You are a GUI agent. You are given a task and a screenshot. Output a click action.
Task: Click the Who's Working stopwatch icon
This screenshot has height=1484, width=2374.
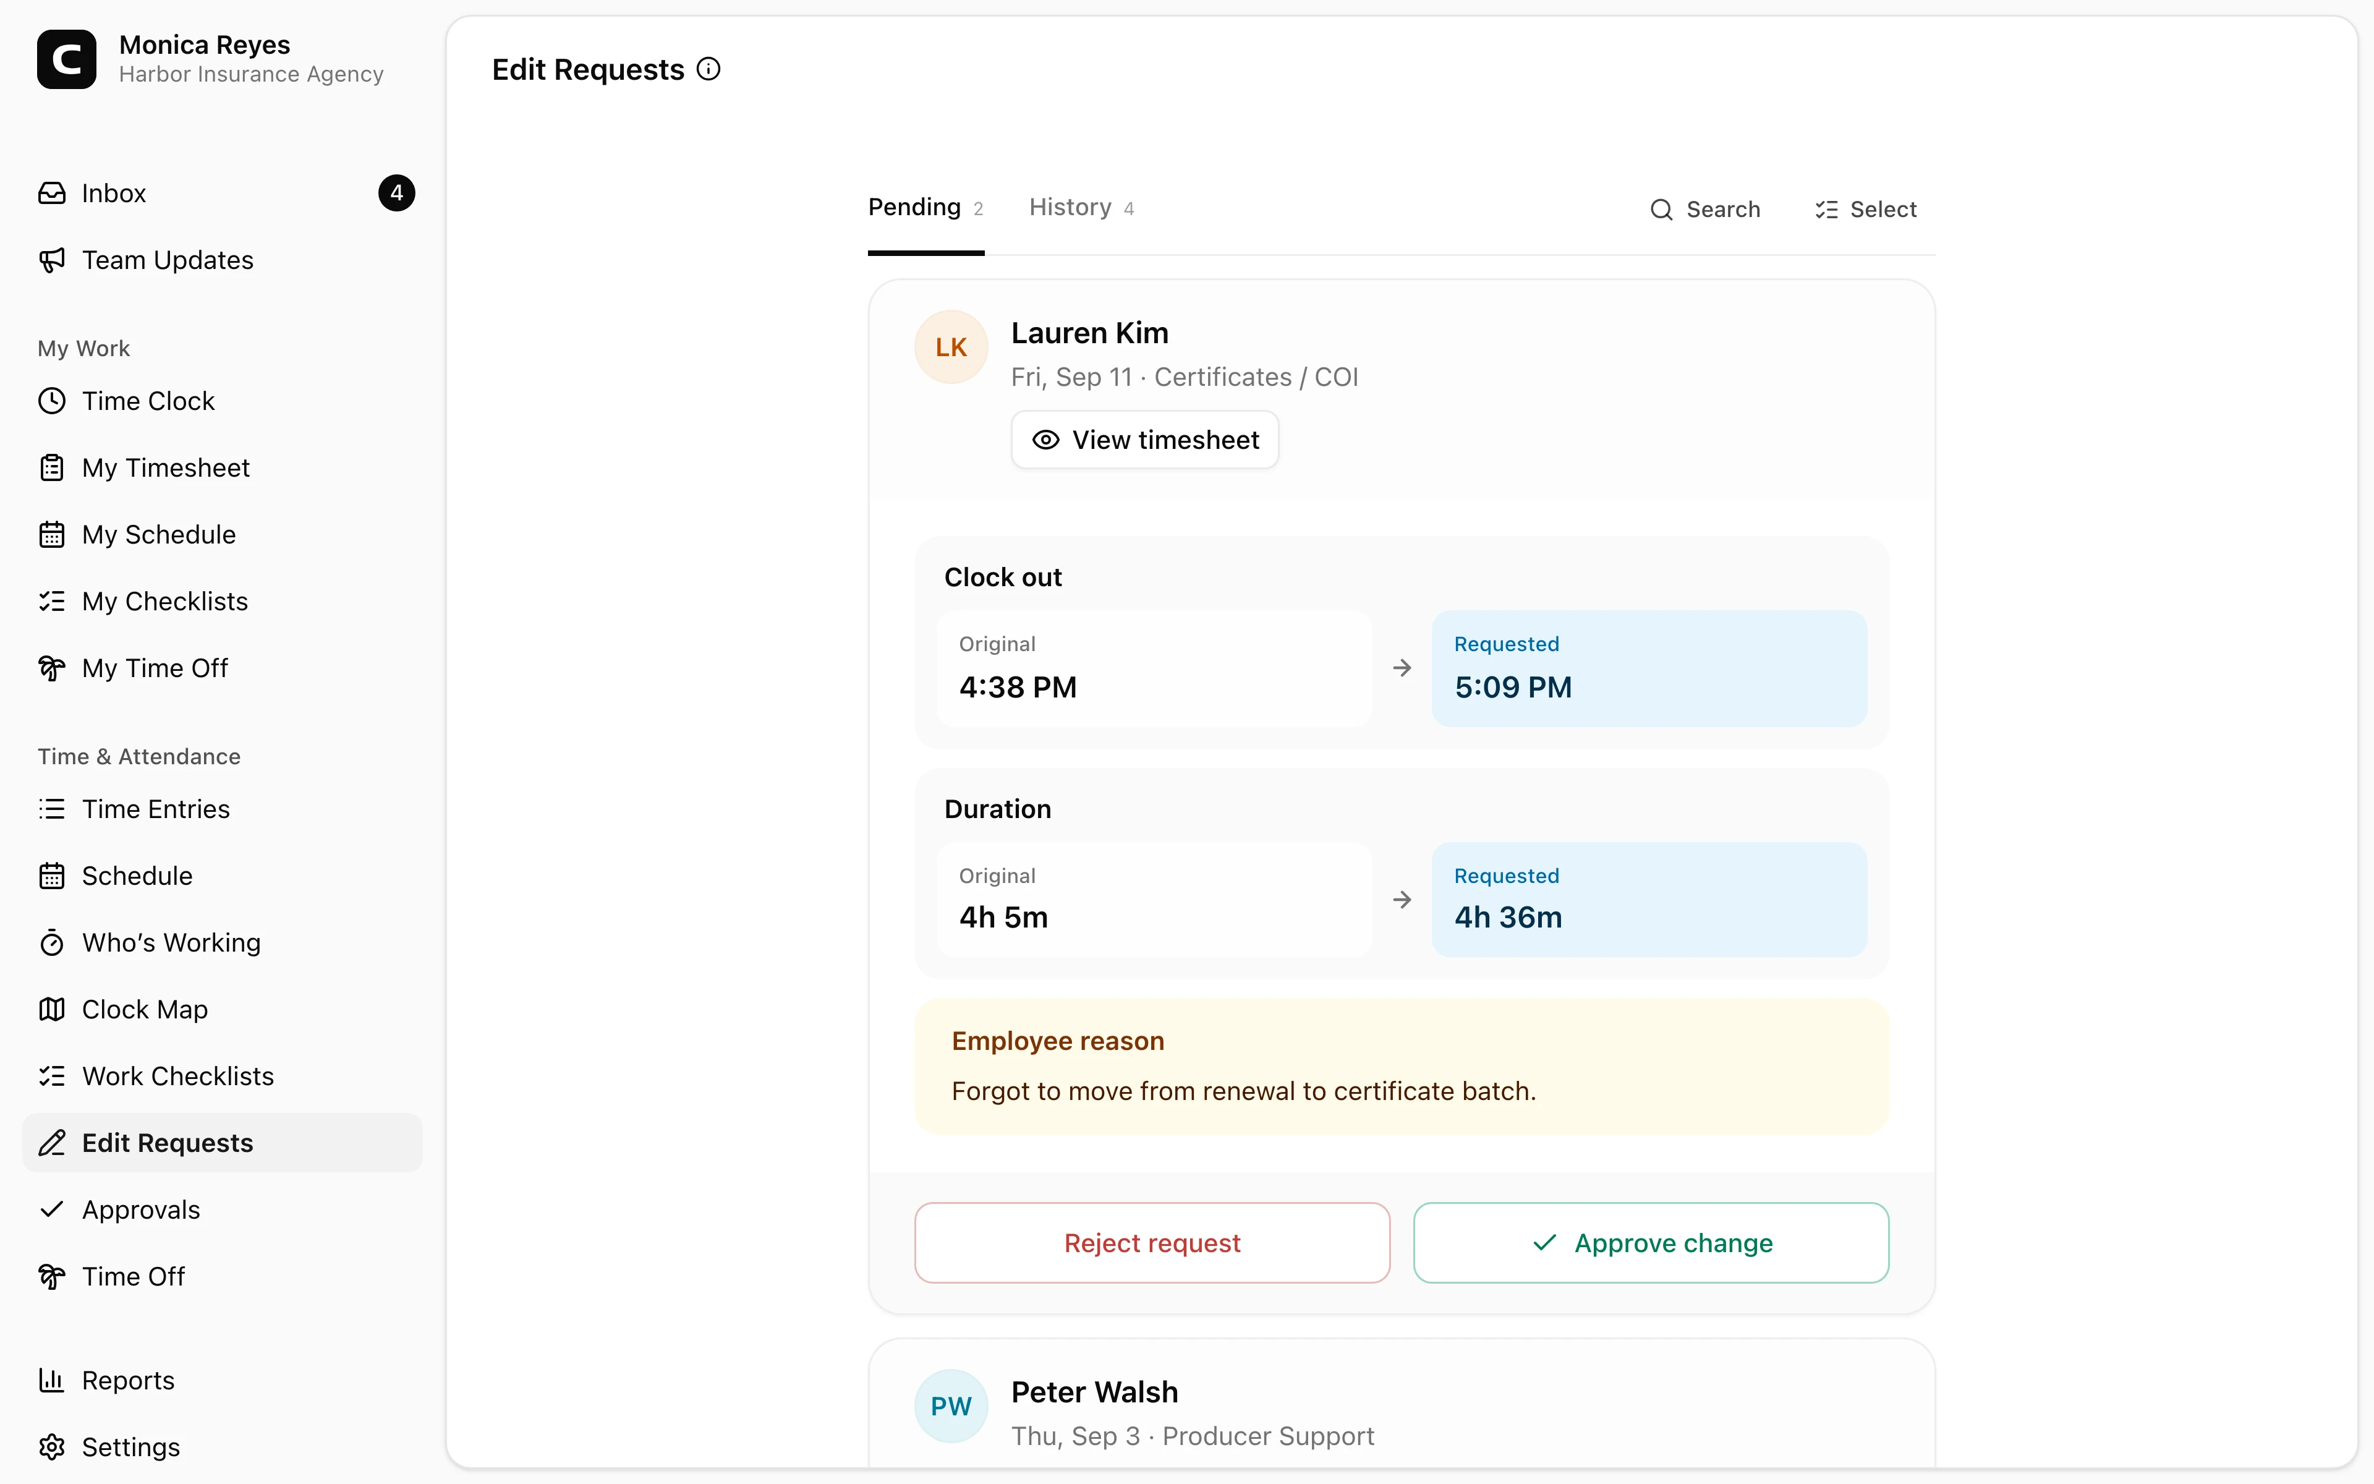52,943
